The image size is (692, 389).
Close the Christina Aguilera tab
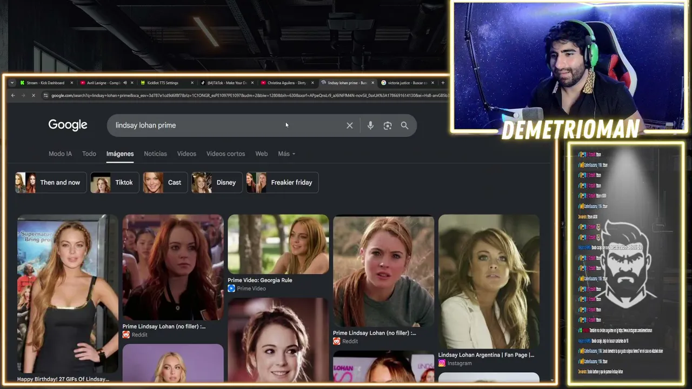click(x=312, y=83)
